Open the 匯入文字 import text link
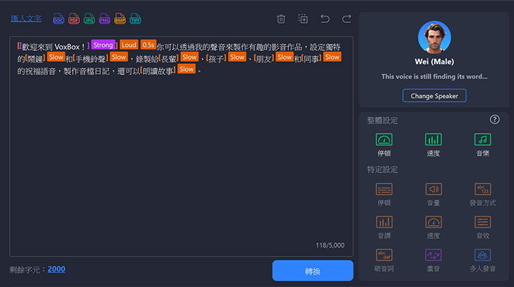This screenshot has height=287, width=514. tap(26, 19)
